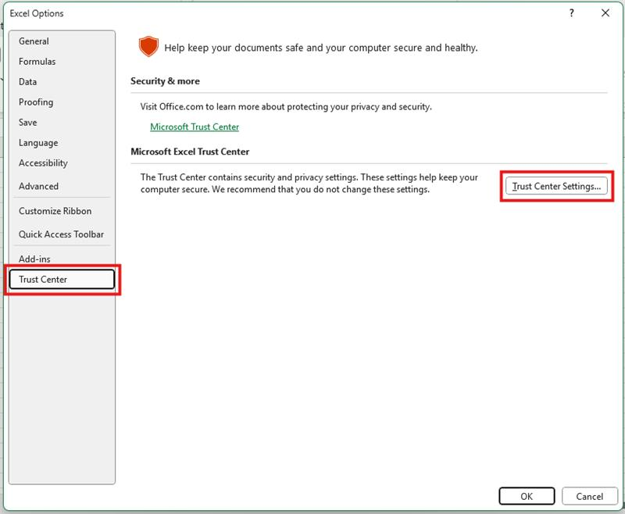Viewport: 625px width, 514px height.
Task: Click the 'Microsoft Excel Trust Center' heading
Action: (190, 152)
